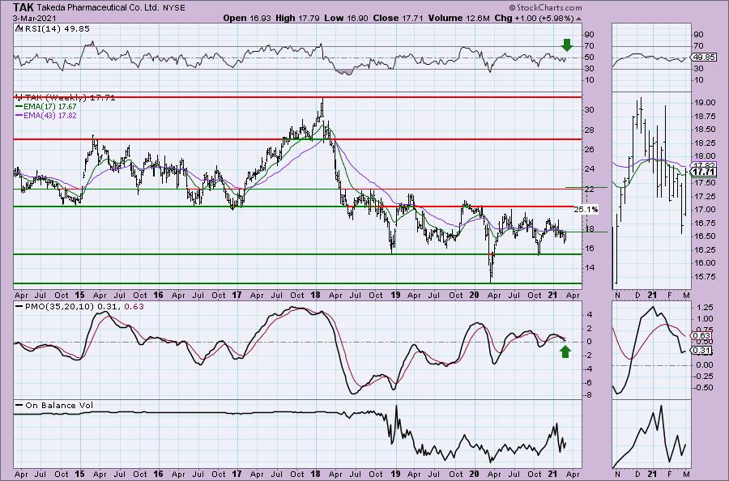The height and width of the screenshot is (481, 729).
Task: Click the 19.00 price axis label
Action: pyautogui.click(x=705, y=103)
